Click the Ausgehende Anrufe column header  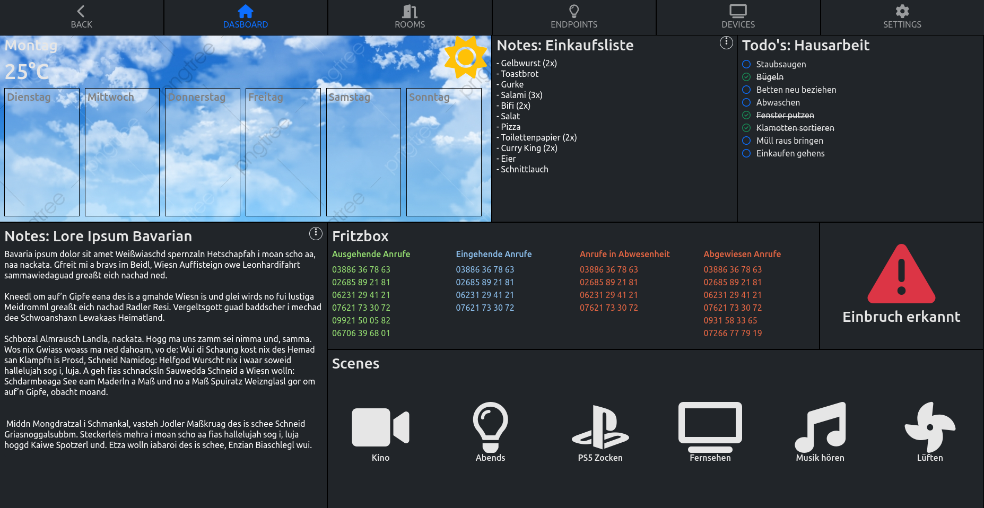371,254
